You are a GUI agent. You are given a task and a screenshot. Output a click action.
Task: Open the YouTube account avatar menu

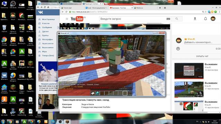213,19
